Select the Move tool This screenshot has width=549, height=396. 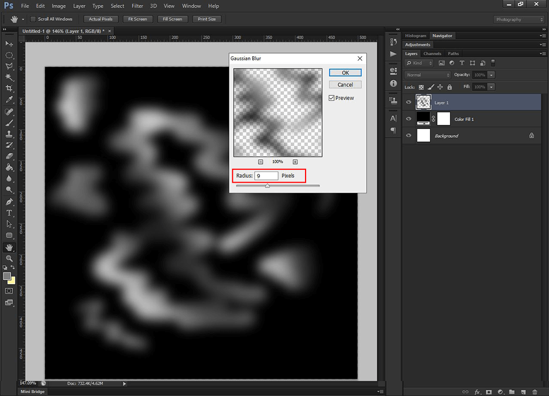click(9, 44)
